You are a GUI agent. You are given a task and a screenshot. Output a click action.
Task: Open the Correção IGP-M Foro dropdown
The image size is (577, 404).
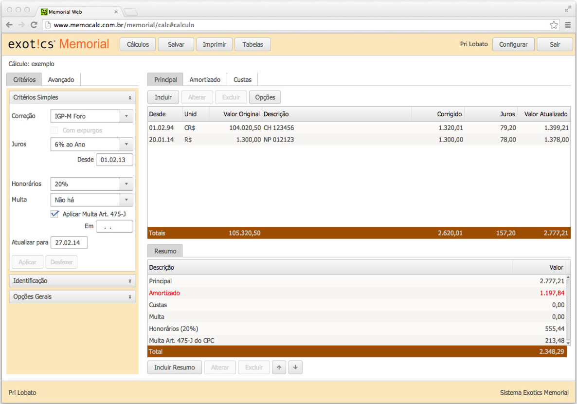pyautogui.click(x=126, y=116)
